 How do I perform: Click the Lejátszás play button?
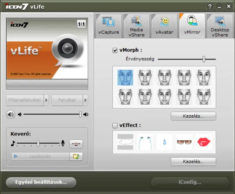(40, 156)
